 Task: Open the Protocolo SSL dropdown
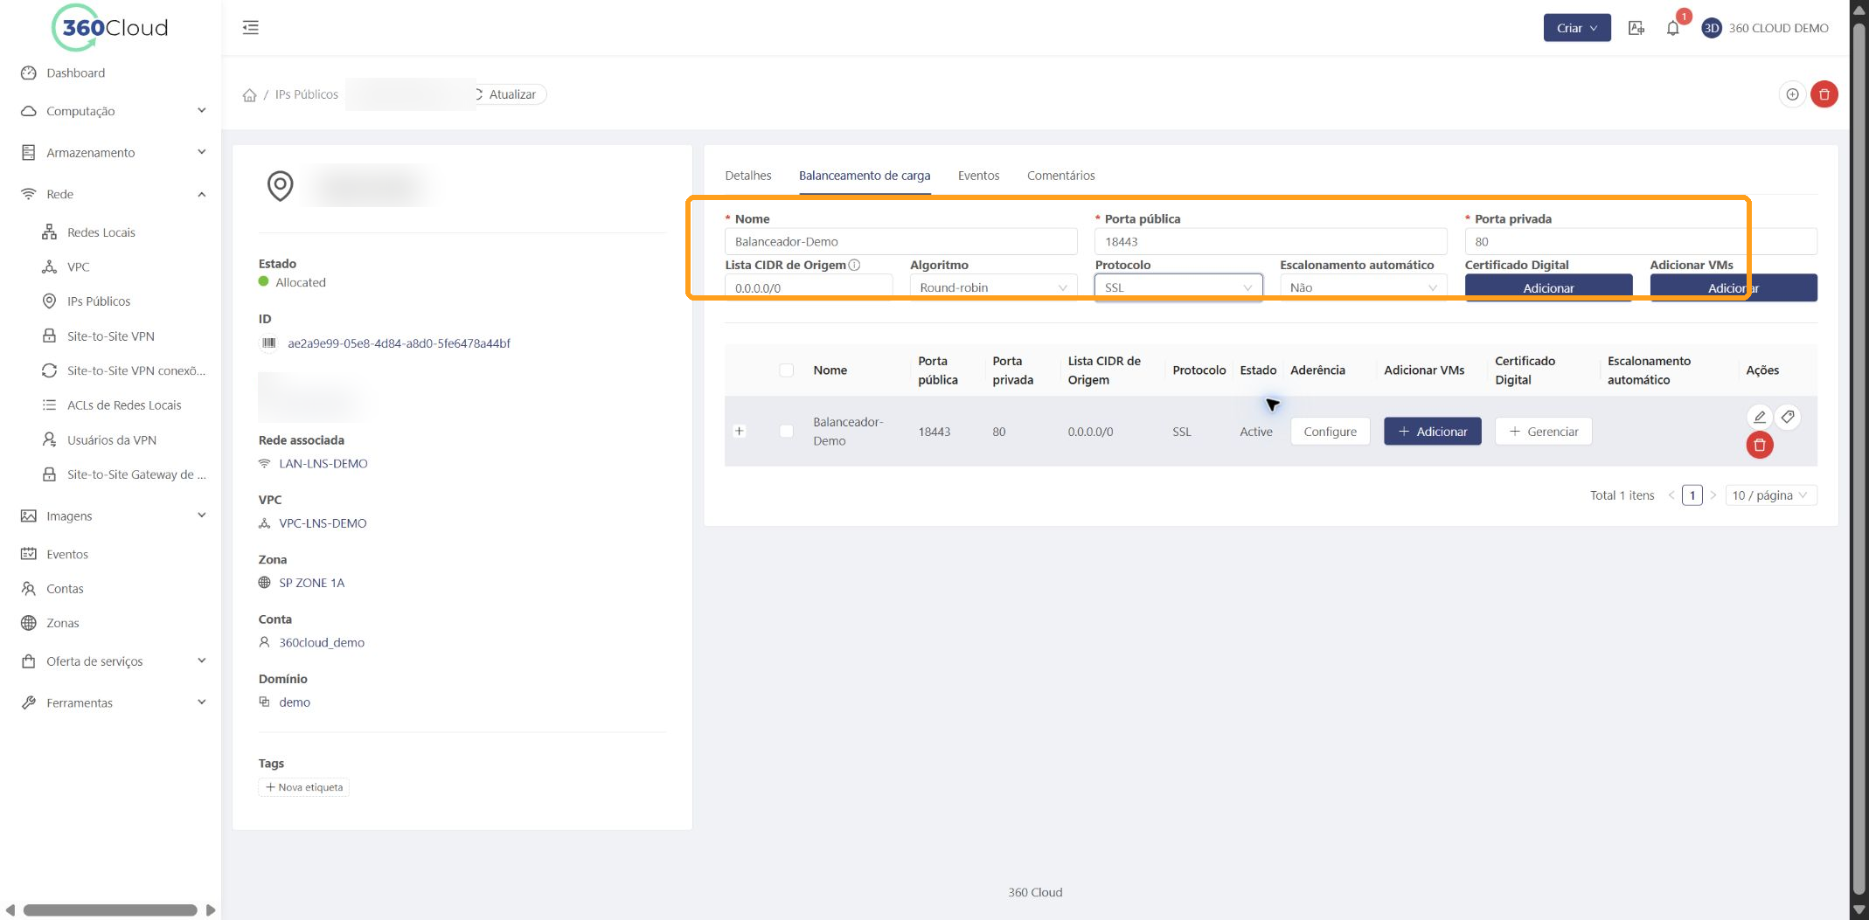(1178, 287)
